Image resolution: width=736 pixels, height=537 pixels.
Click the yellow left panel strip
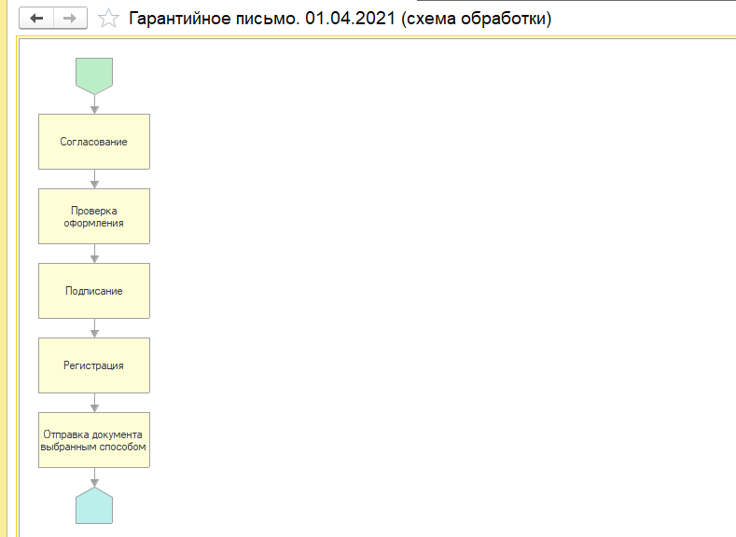4,280
